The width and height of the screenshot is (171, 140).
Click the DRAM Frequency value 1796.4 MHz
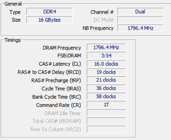[x=106, y=47]
